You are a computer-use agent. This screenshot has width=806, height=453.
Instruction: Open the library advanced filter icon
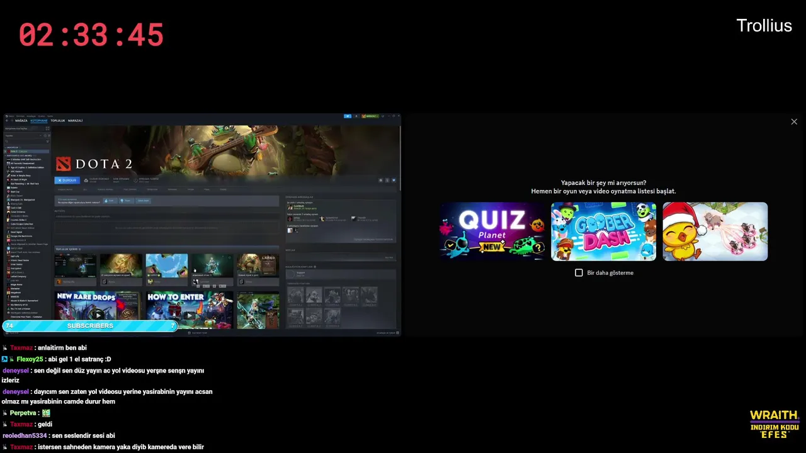pyautogui.click(x=48, y=142)
